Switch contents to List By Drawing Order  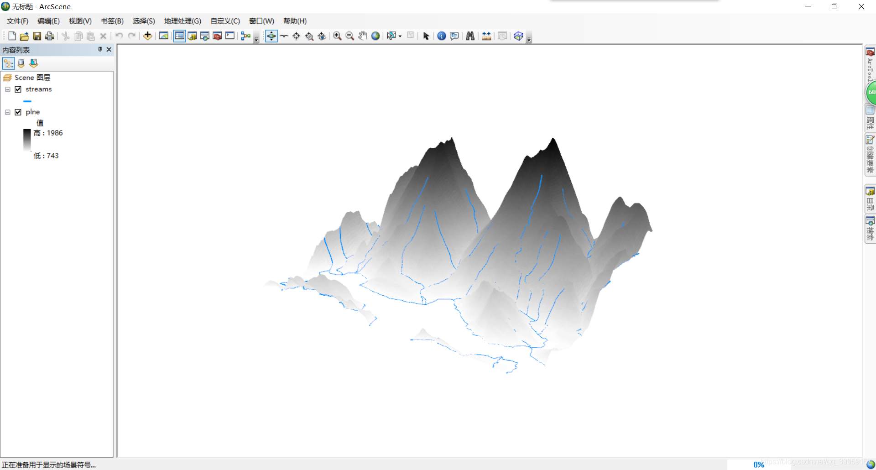(8, 63)
